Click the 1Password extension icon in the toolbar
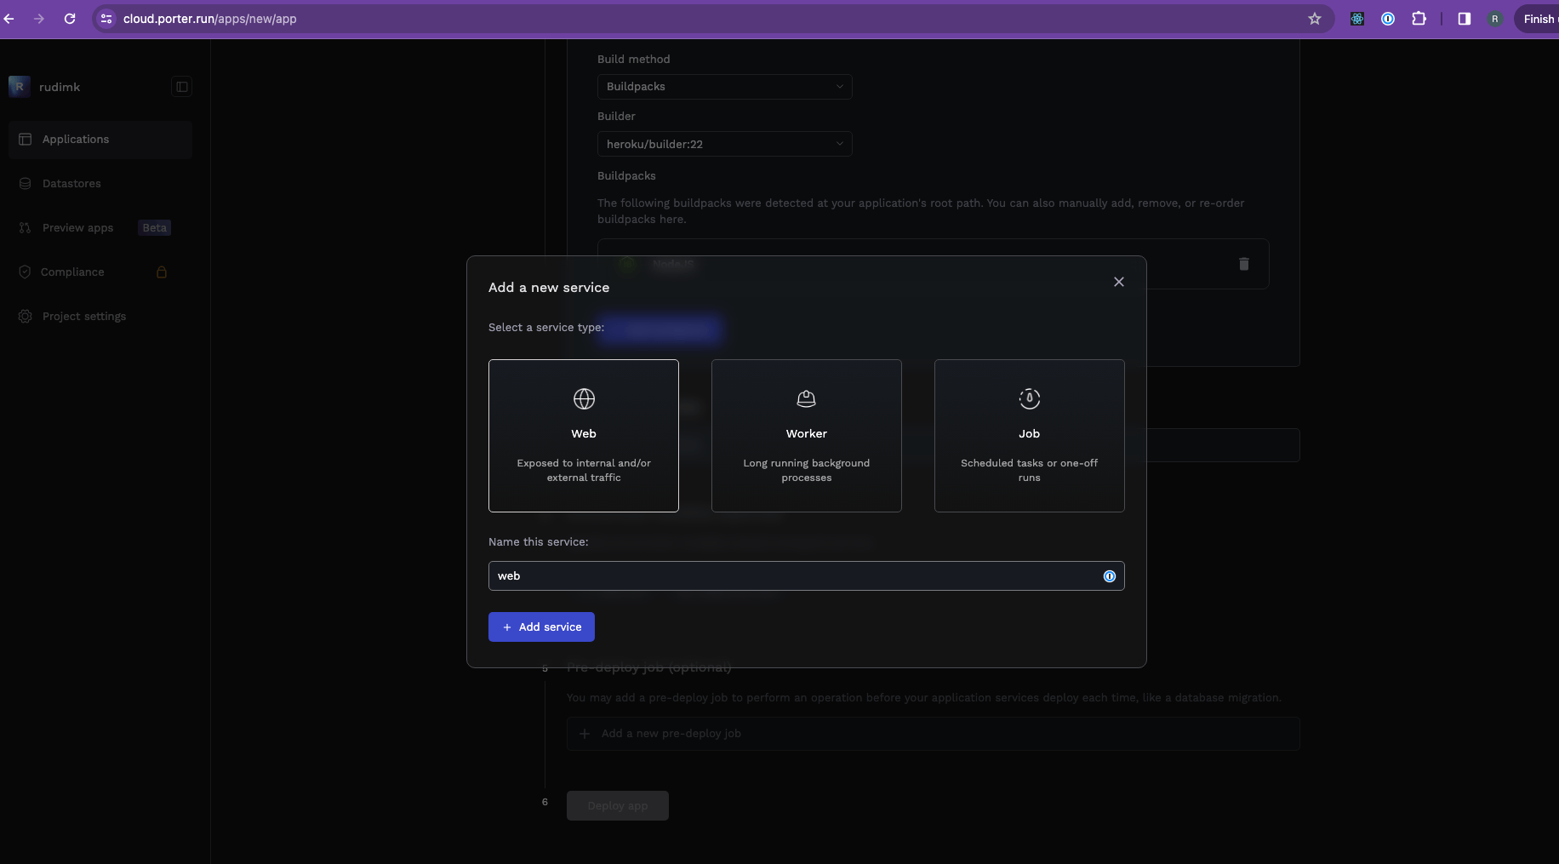The width and height of the screenshot is (1559, 864). (x=1389, y=19)
